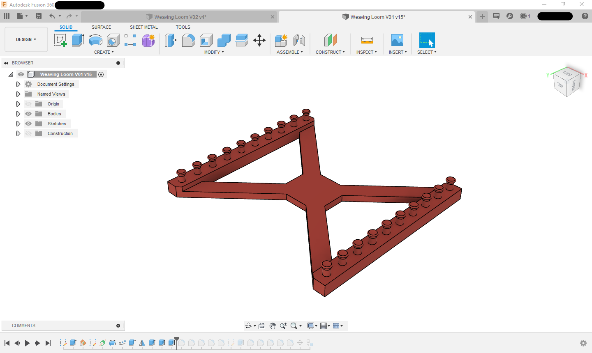Image resolution: width=592 pixels, height=353 pixels.
Task: Hide the Bodies folder visibility
Action: (x=28, y=114)
